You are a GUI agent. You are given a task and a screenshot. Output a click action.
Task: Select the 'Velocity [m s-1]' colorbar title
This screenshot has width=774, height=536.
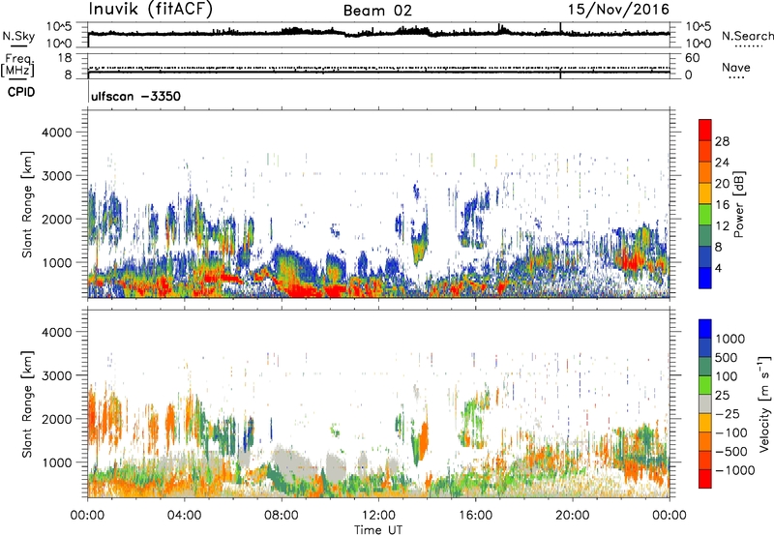[x=764, y=403]
